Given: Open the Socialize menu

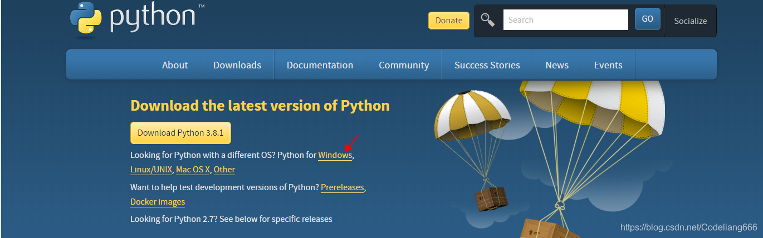Looking at the screenshot, I should [x=691, y=21].
